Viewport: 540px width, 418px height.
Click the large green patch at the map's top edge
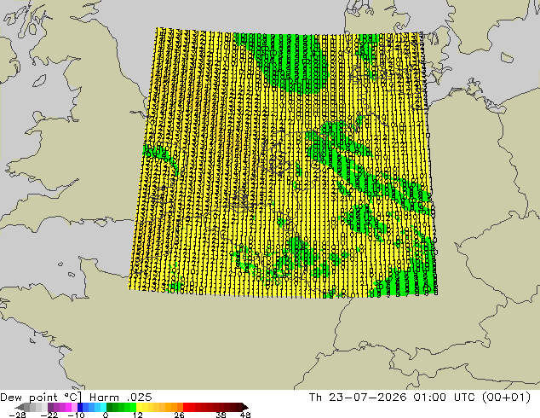(290, 61)
